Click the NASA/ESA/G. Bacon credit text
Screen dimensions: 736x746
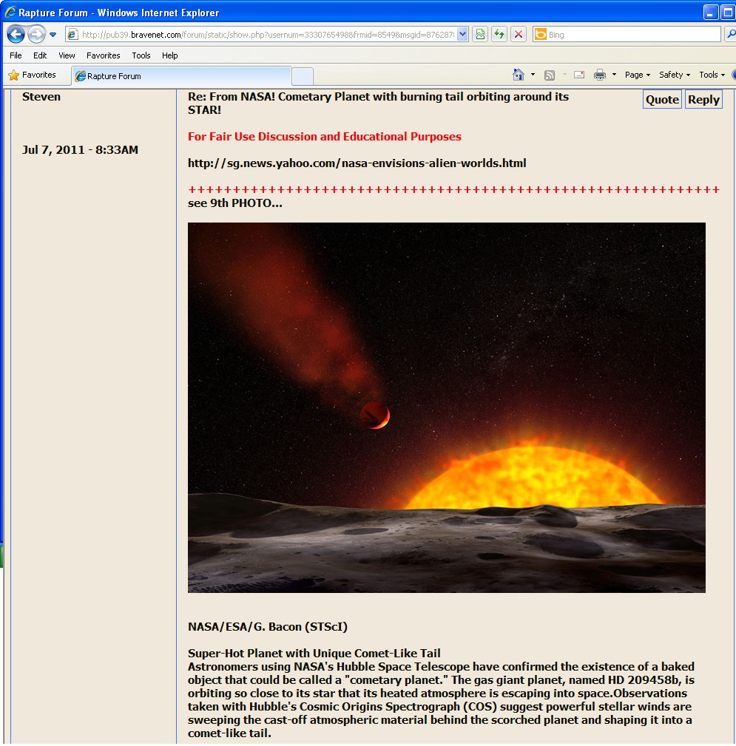click(268, 626)
